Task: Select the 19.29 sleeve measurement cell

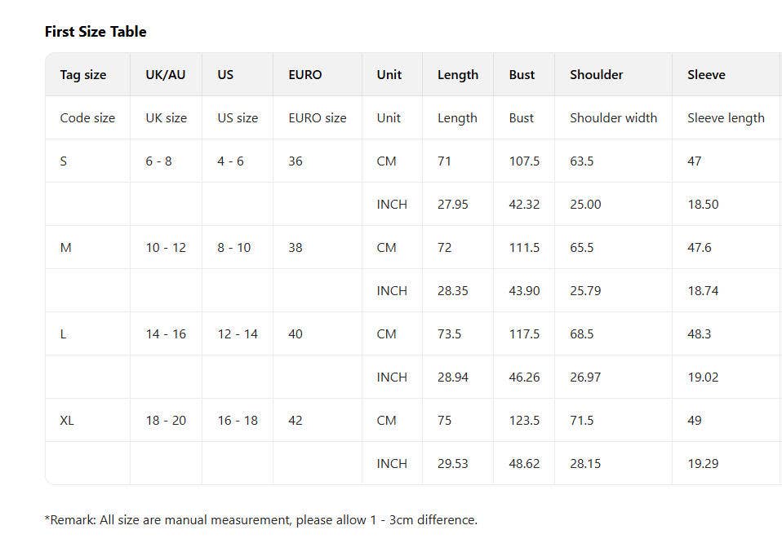Action: coord(703,463)
